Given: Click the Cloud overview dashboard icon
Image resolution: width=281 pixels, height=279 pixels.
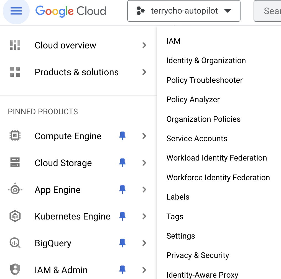Looking at the screenshot, I should (x=15, y=45).
